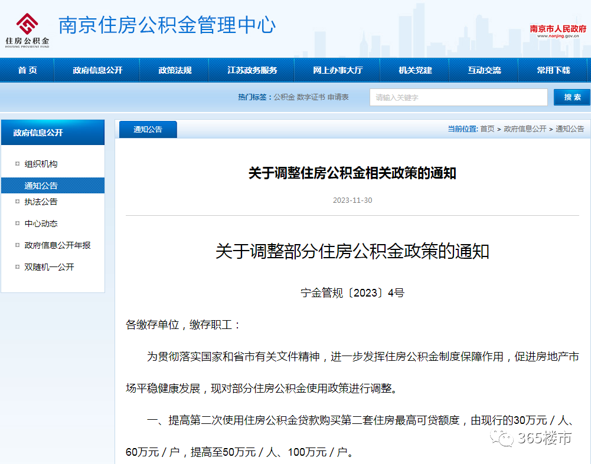
Task: Navigate to 首页 in the breadcrumb trail
Action: (488, 129)
